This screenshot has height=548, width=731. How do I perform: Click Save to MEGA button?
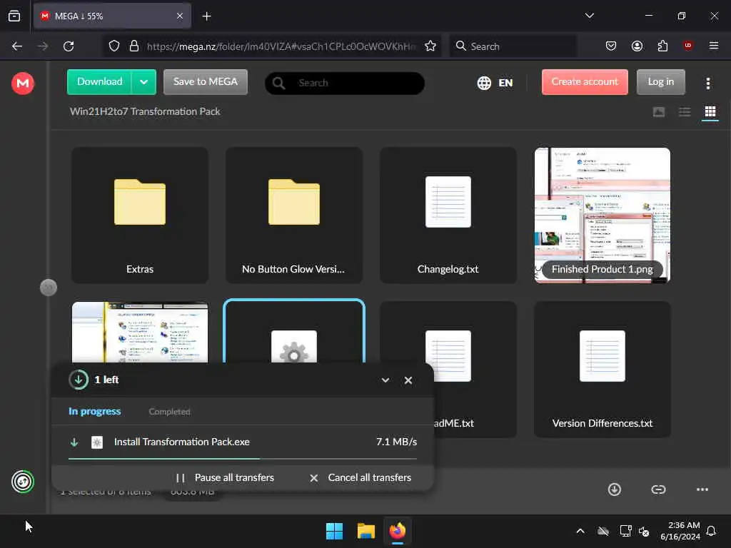[x=205, y=82]
